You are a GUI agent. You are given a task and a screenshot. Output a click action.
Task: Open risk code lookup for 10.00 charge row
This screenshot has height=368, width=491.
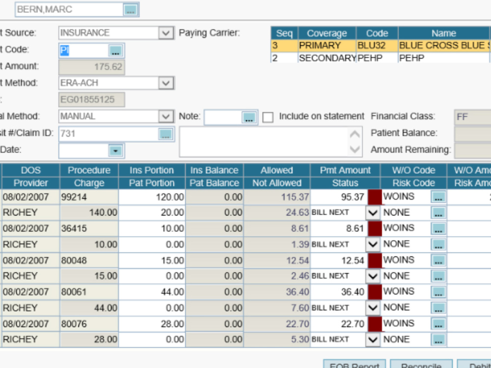pos(438,244)
